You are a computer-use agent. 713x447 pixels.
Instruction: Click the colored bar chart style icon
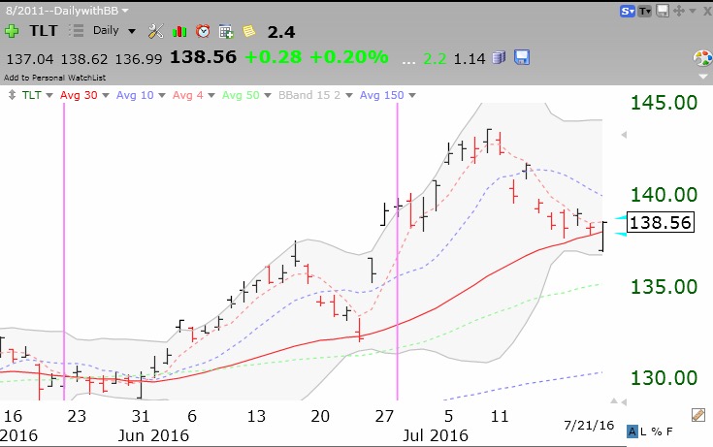[x=179, y=31]
